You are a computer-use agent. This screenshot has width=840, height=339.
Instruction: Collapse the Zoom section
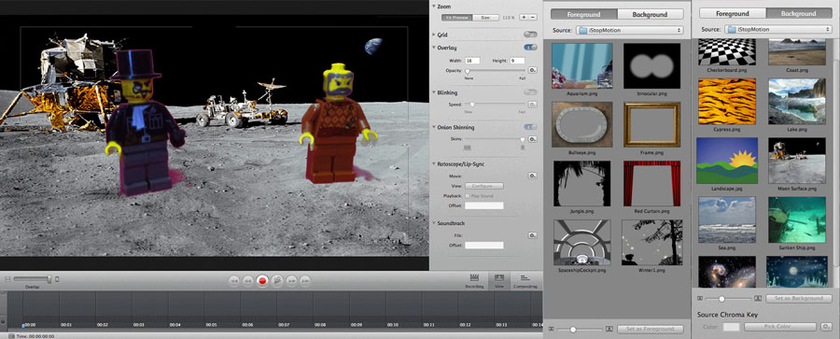(x=433, y=7)
